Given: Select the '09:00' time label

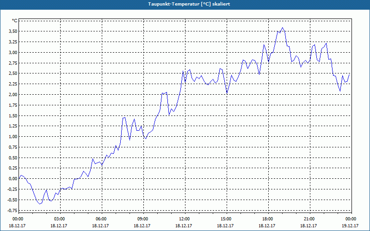Looking at the screenshot, I should (143, 219).
